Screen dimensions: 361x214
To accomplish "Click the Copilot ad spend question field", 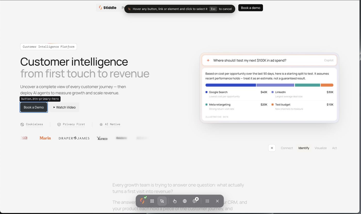I will [x=269, y=60].
